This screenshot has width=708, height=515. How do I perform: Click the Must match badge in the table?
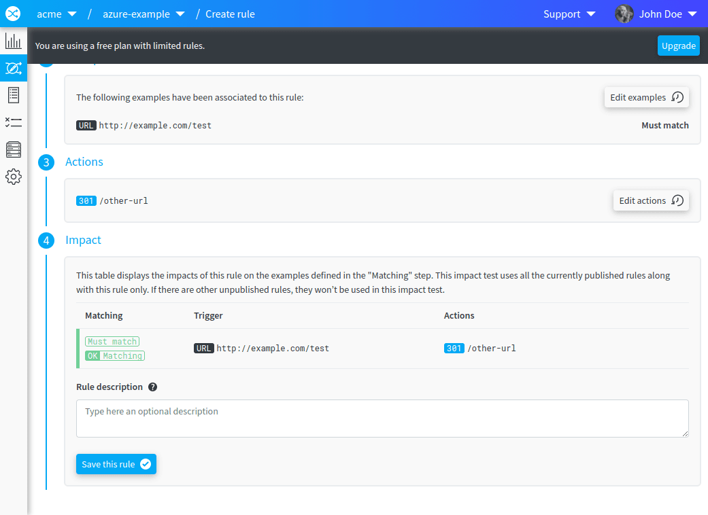point(112,341)
